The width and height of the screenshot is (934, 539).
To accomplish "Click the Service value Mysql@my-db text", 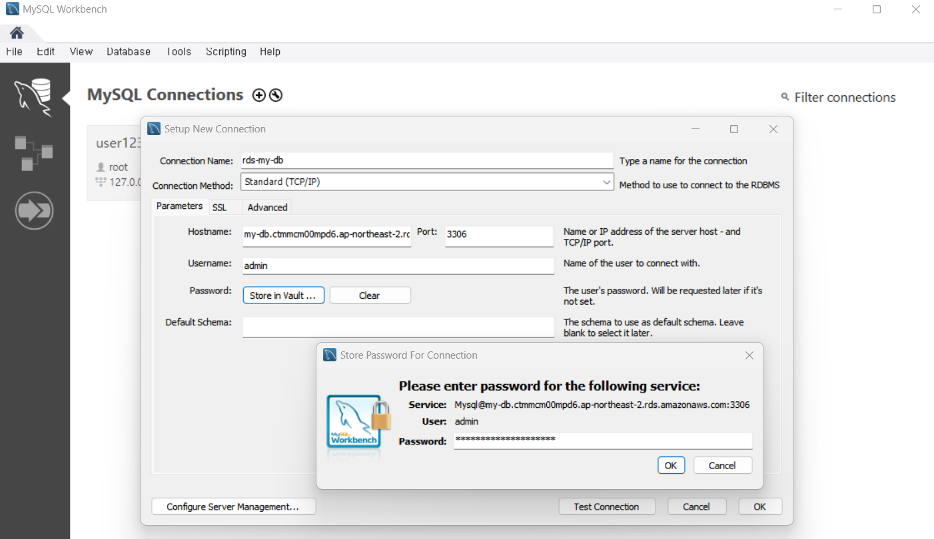I will (602, 405).
